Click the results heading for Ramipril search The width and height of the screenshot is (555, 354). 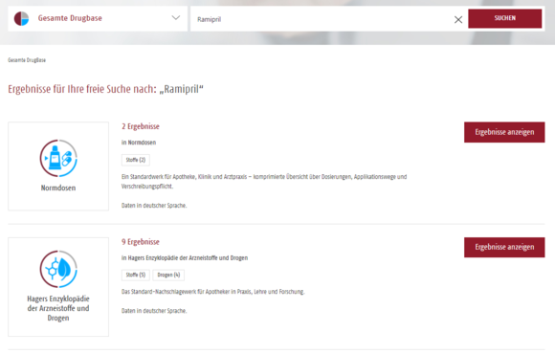[106, 89]
